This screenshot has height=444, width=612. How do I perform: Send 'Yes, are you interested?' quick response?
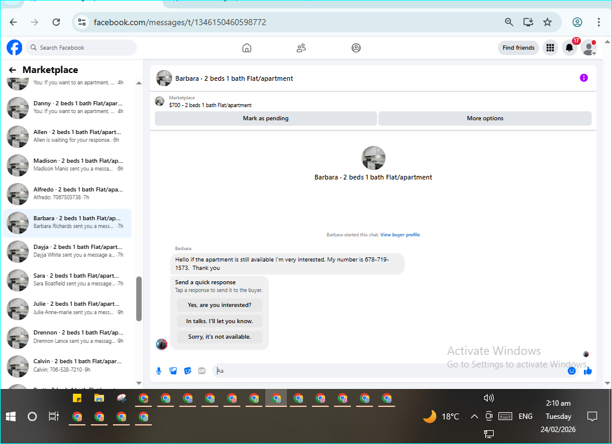(x=219, y=305)
